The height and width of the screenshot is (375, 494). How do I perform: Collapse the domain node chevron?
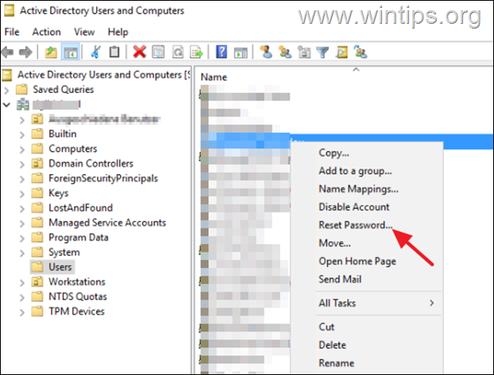pyautogui.click(x=6, y=104)
